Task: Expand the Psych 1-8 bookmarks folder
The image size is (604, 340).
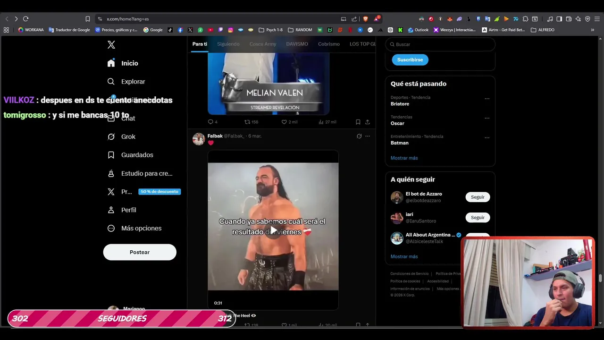Action: tap(271, 30)
